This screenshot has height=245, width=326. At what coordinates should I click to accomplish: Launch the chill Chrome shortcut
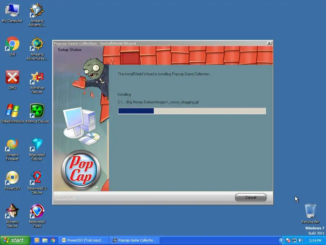tap(12, 46)
